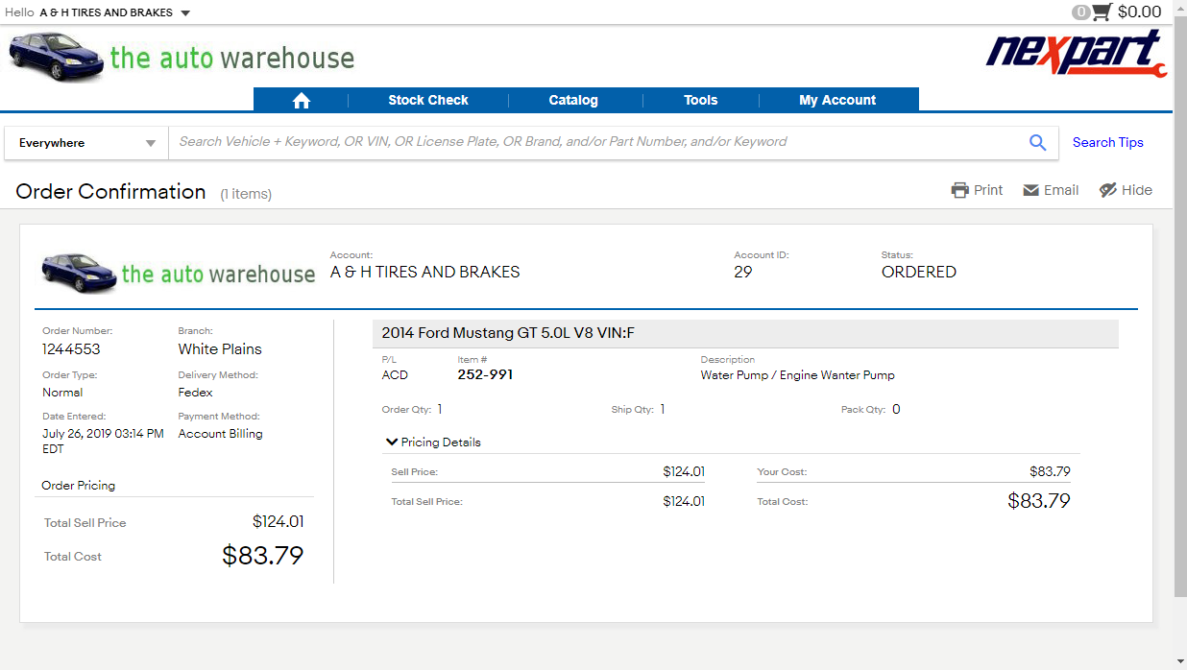Viewport: 1187px width, 670px height.
Task: Click the Nexpart logo
Action: pos(1077,53)
